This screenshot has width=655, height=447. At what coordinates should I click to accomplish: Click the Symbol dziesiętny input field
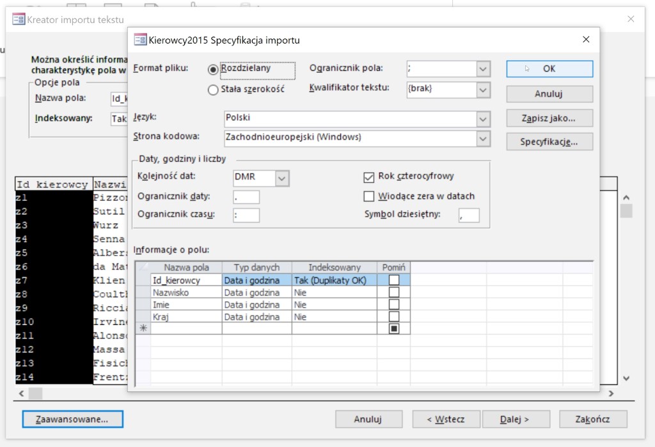pyautogui.click(x=468, y=216)
